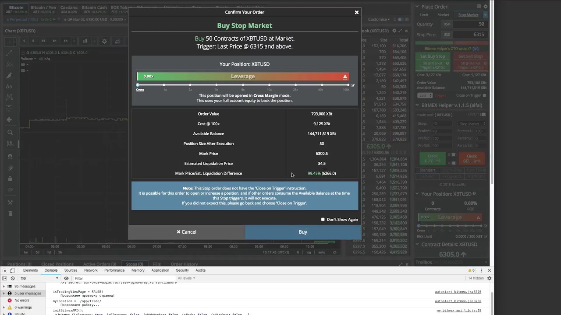Select the brush drawing tool
Screen dimensions: 561x315
coord(9,75)
